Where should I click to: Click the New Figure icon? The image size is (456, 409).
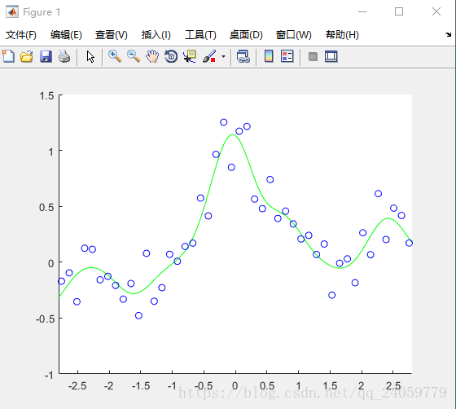[x=8, y=56]
